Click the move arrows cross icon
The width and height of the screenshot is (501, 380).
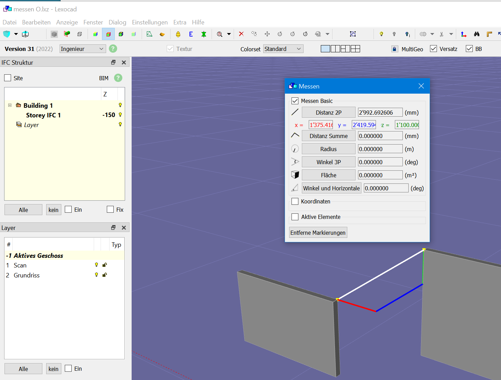[267, 34]
